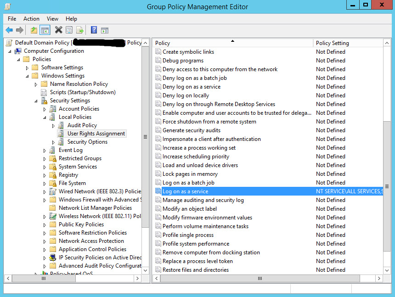Click the Export List toolbar icon
The width and height of the screenshot is (395, 297).
[80, 30]
